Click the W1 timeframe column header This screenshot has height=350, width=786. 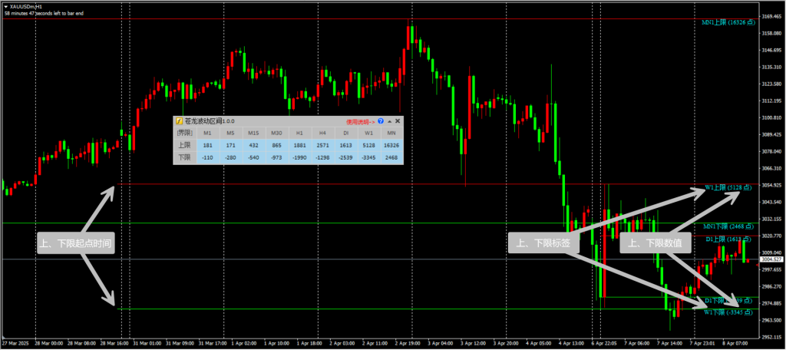(x=370, y=133)
